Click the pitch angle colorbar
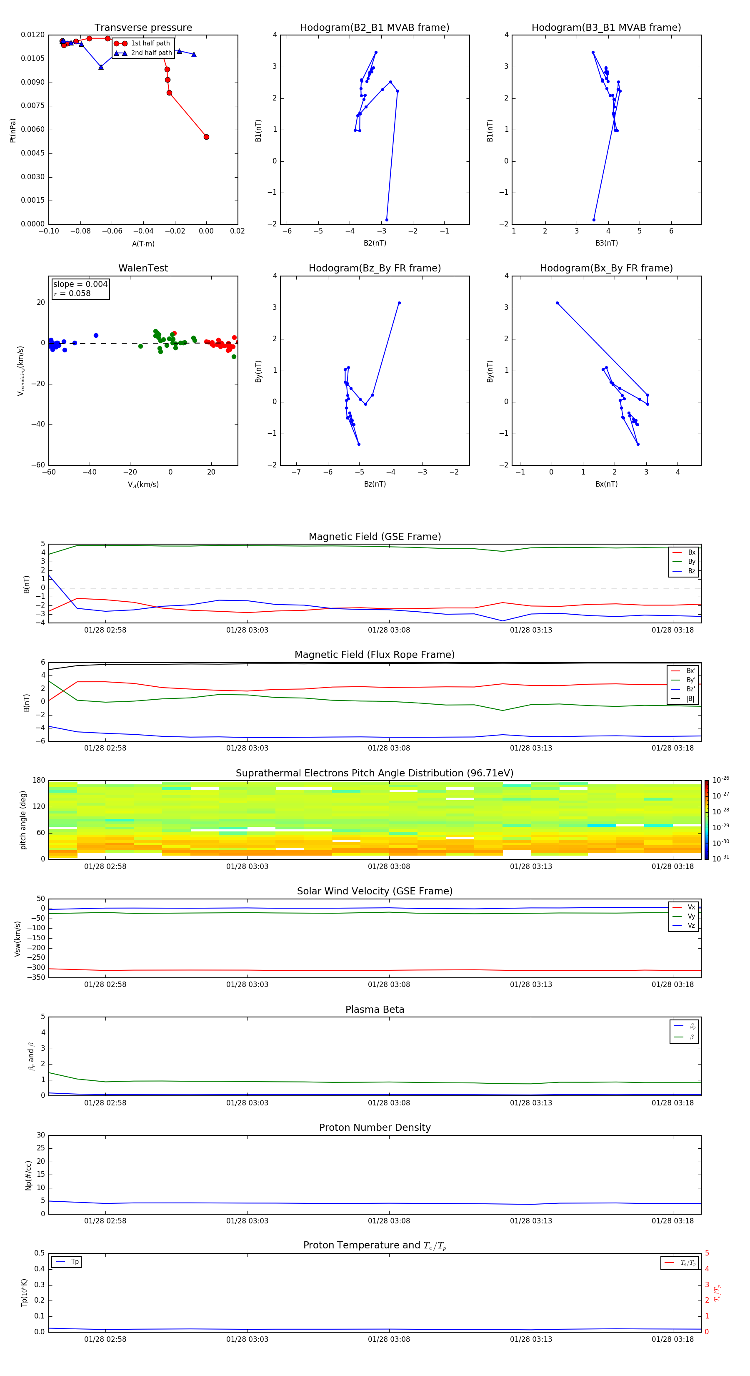Screen dimensions: 750x1376 pos(707,820)
